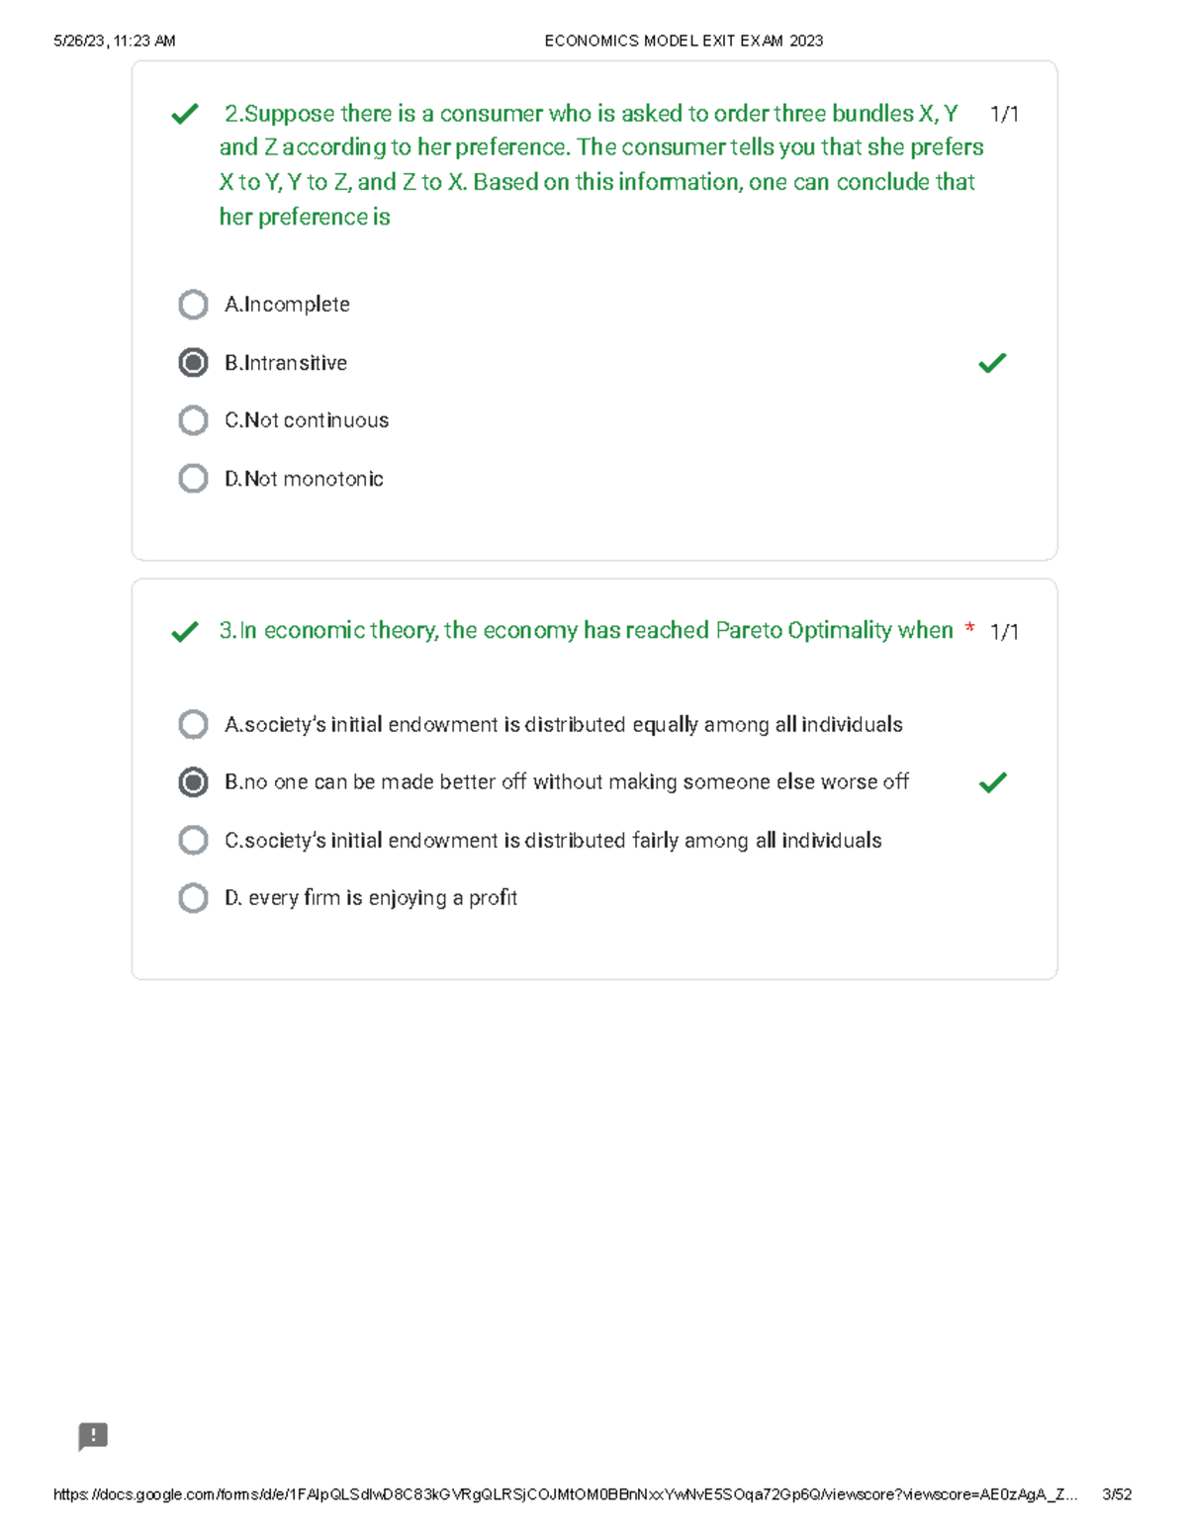The width and height of the screenshot is (1187, 1536).
Task: Click the Pareto Optimality question text
Action: pos(586,631)
